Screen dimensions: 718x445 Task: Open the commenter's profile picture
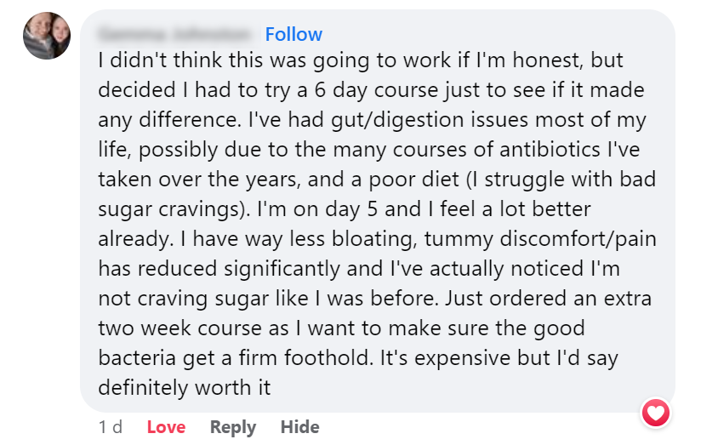[47, 36]
